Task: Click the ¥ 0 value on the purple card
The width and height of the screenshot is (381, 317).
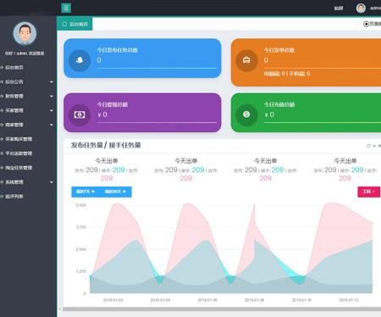Action: click(102, 114)
